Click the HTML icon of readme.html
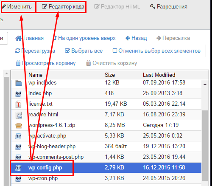The width and height of the screenshot is (212, 186). pos(19,115)
